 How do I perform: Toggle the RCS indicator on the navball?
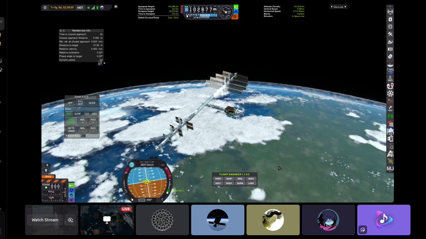(132, 165)
